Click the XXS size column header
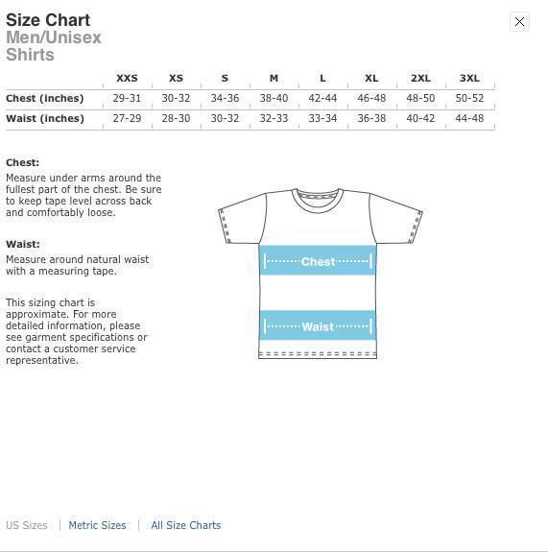This screenshot has width=548, height=552. tap(127, 78)
